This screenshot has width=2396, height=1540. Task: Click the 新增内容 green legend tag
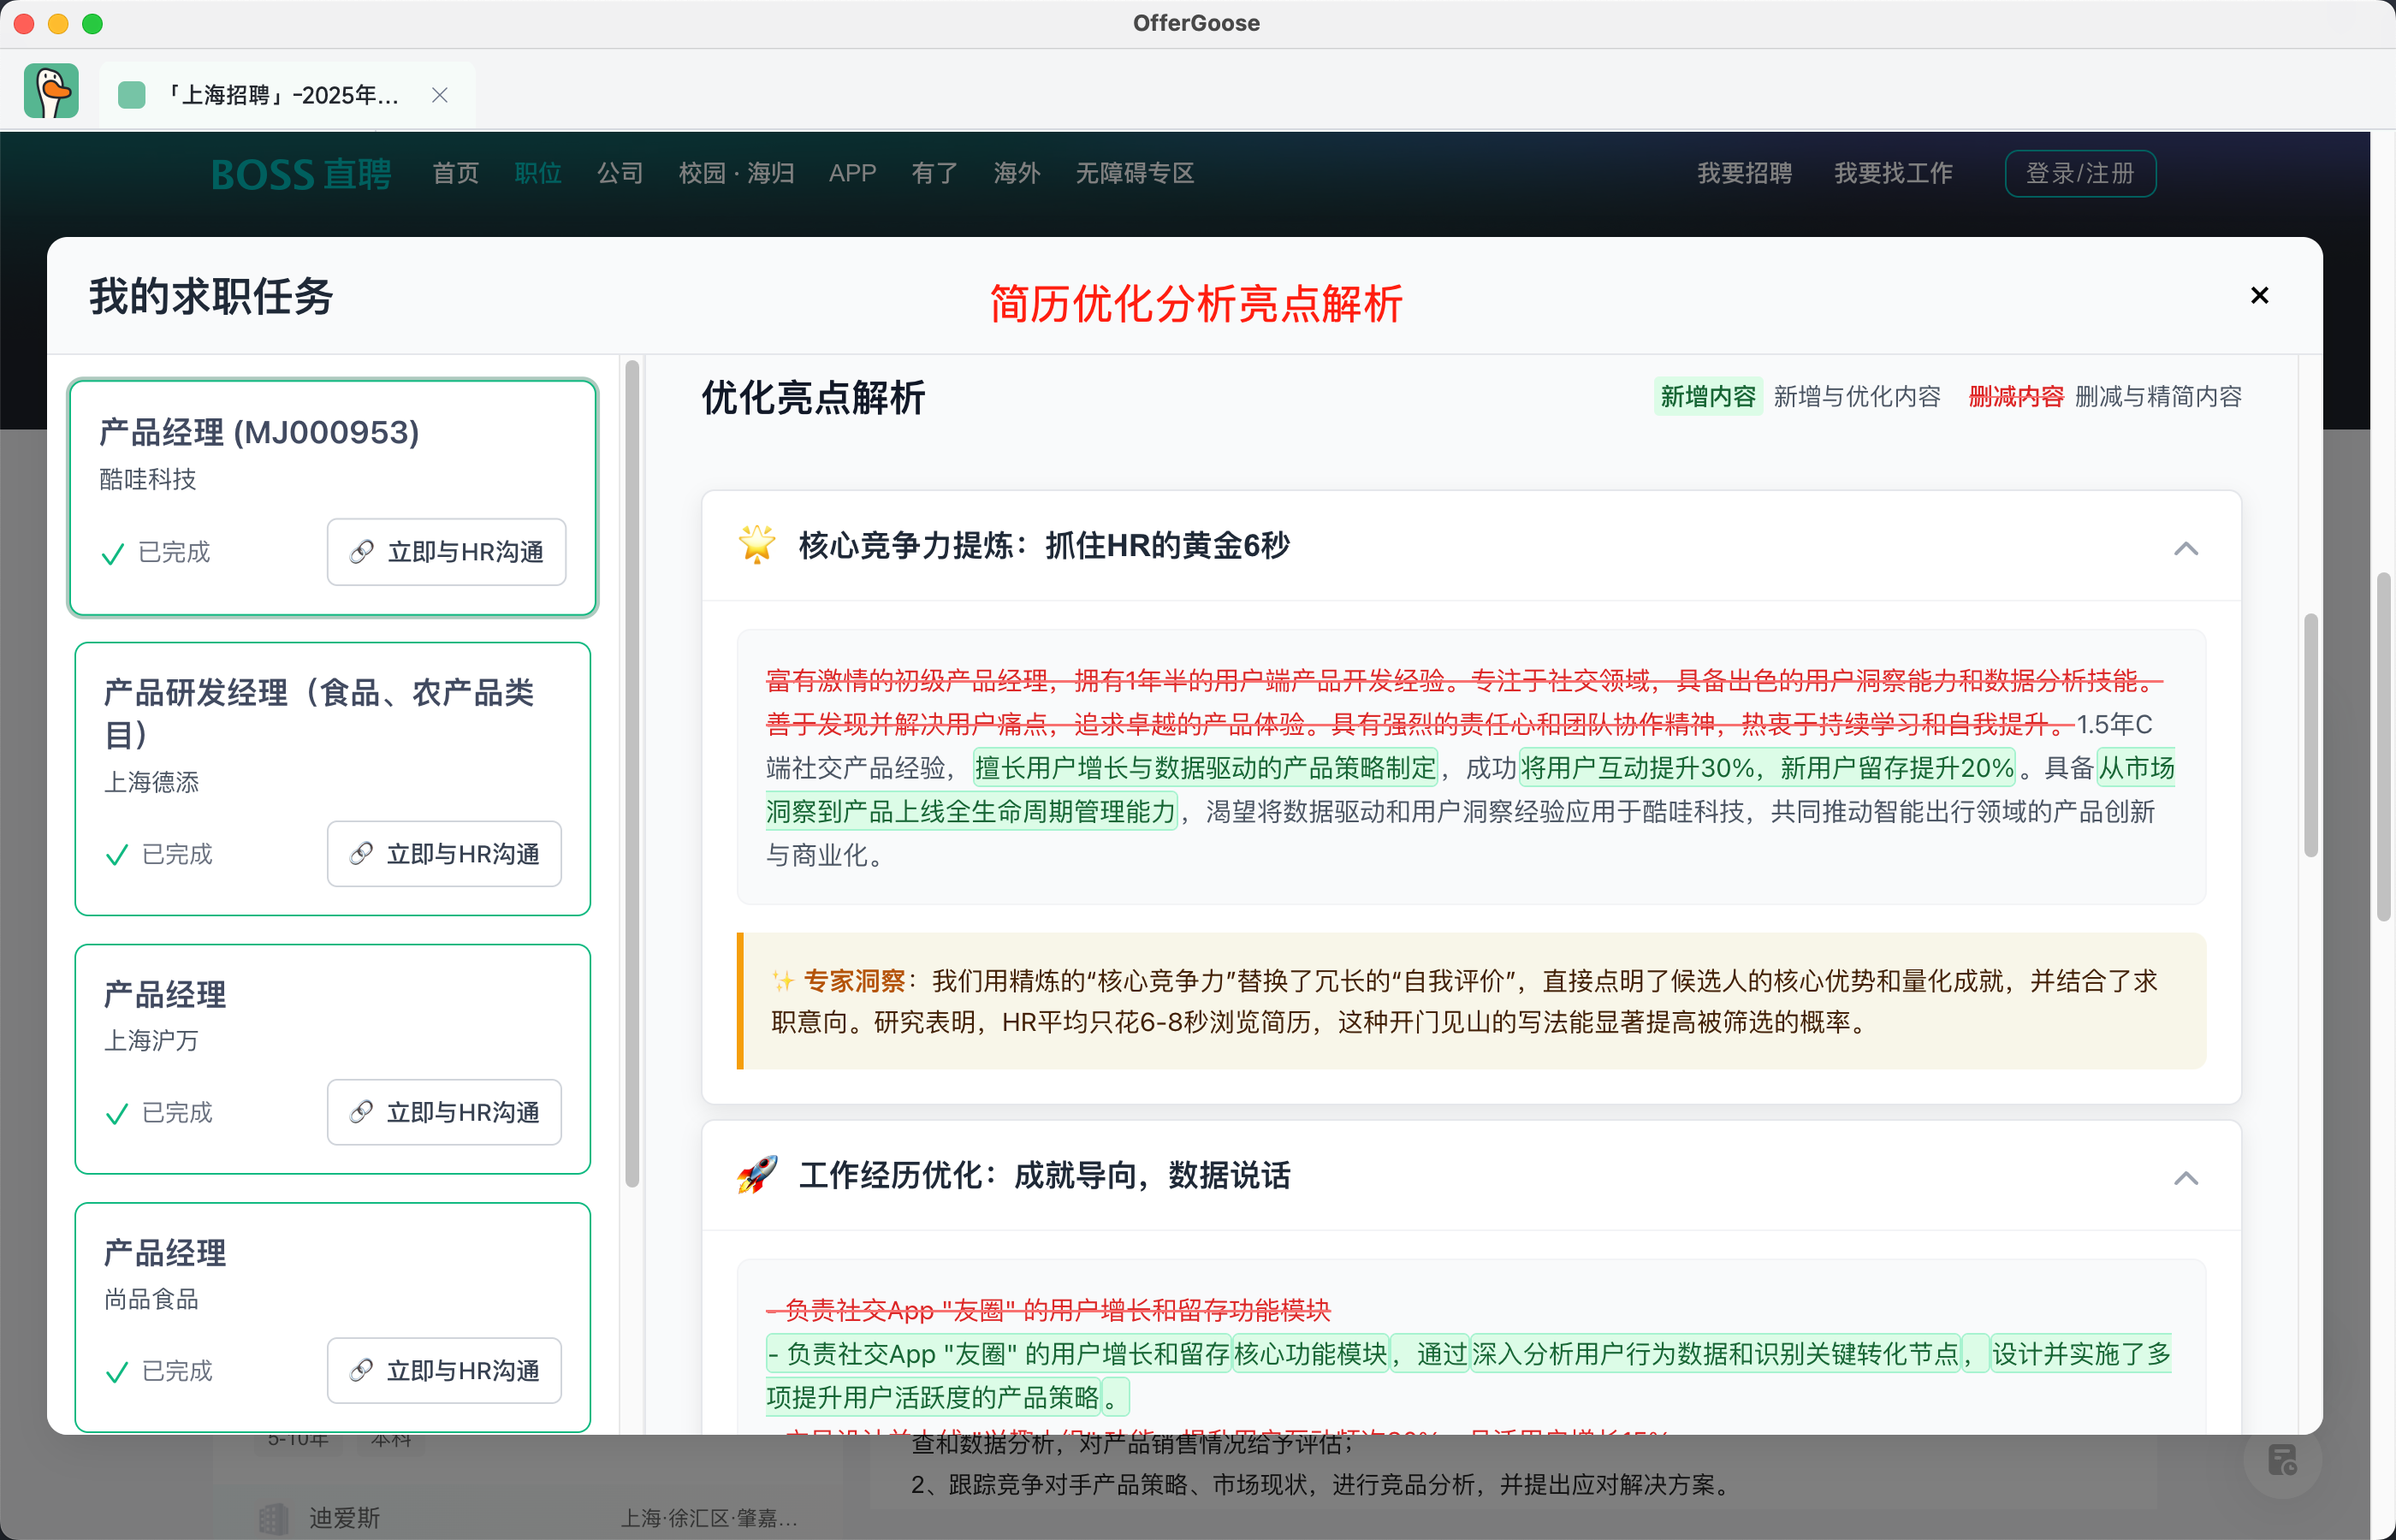coord(1707,397)
